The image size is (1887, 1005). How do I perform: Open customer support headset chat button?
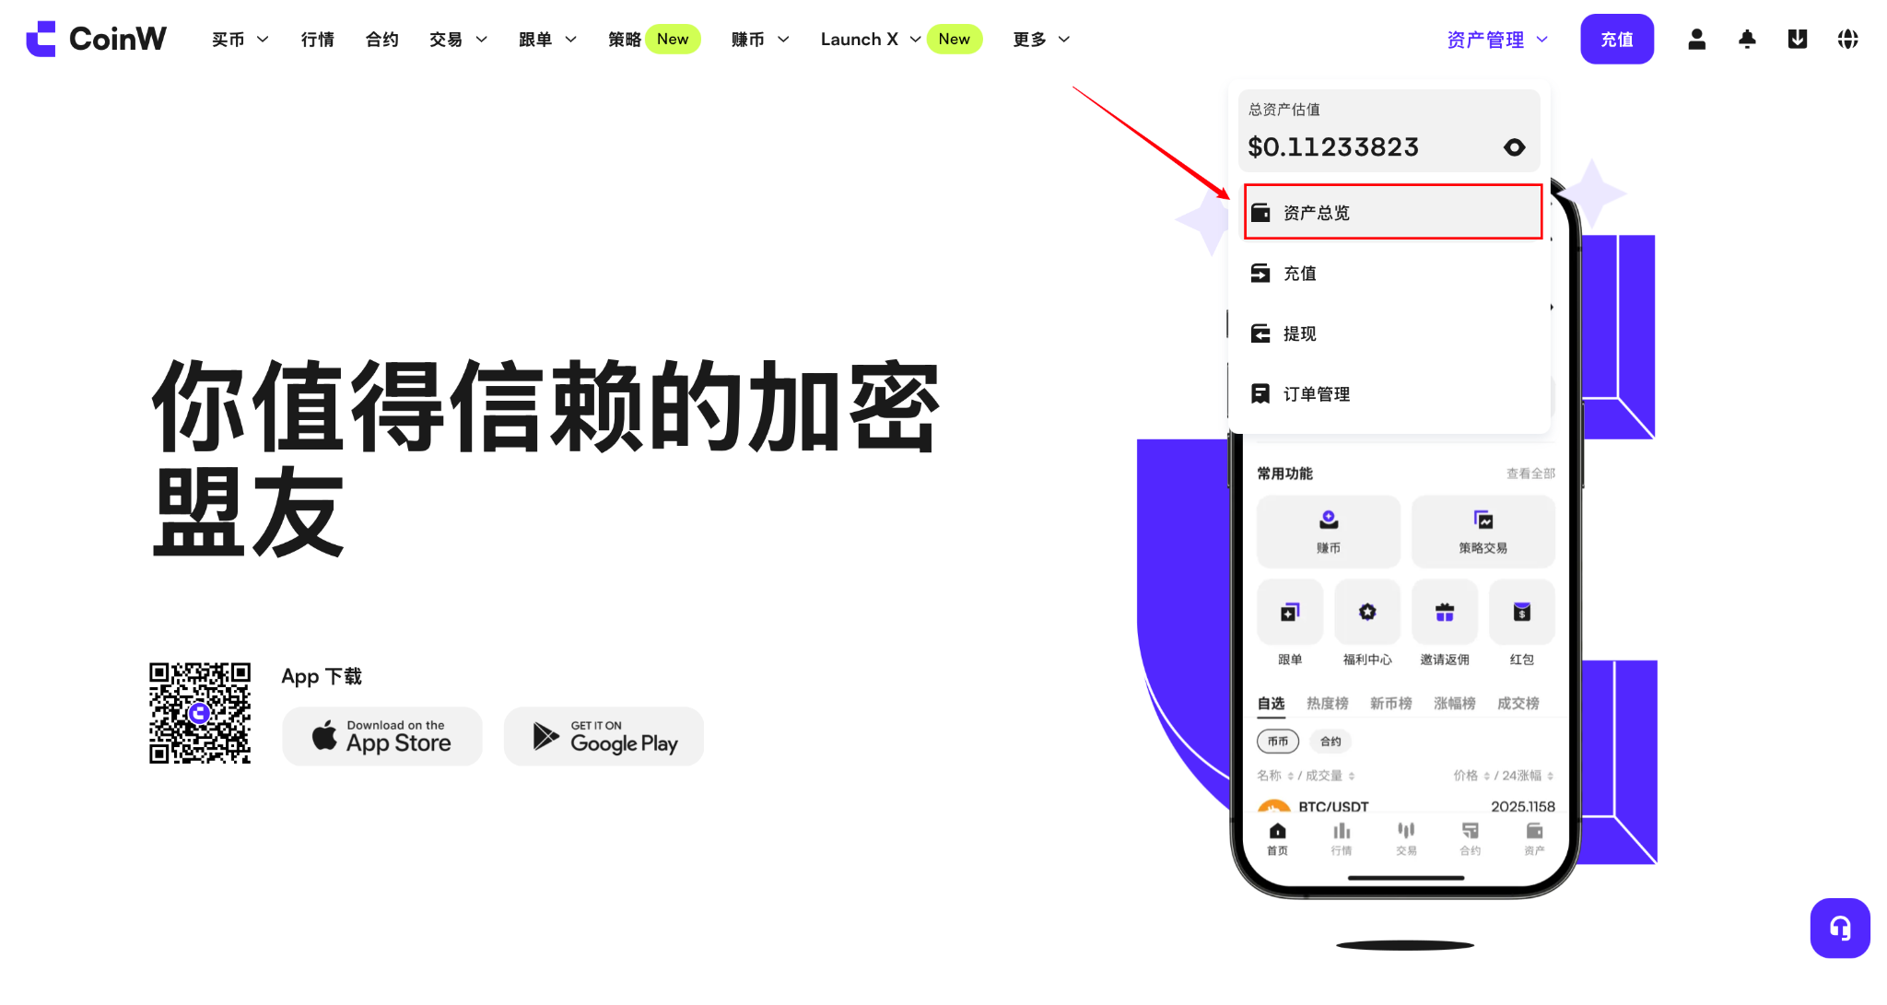click(x=1840, y=928)
